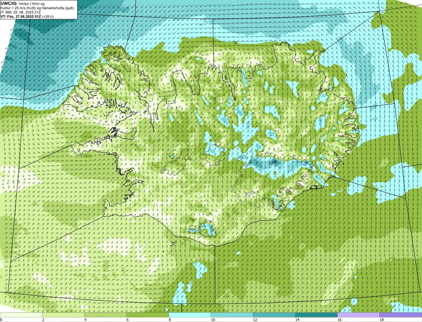This screenshot has height=322, width=422.
Task: Click the "8" label on the color scale
Action: 170,320
